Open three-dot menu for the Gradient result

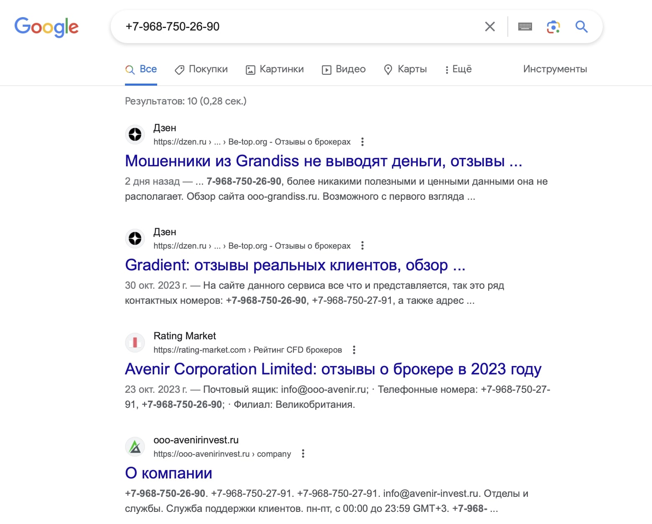tap(362, 246)
